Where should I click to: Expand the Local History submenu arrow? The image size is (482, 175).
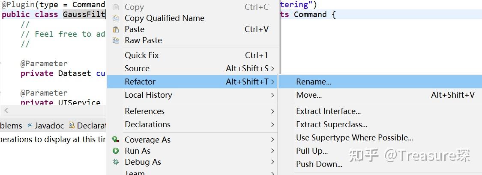272,95
